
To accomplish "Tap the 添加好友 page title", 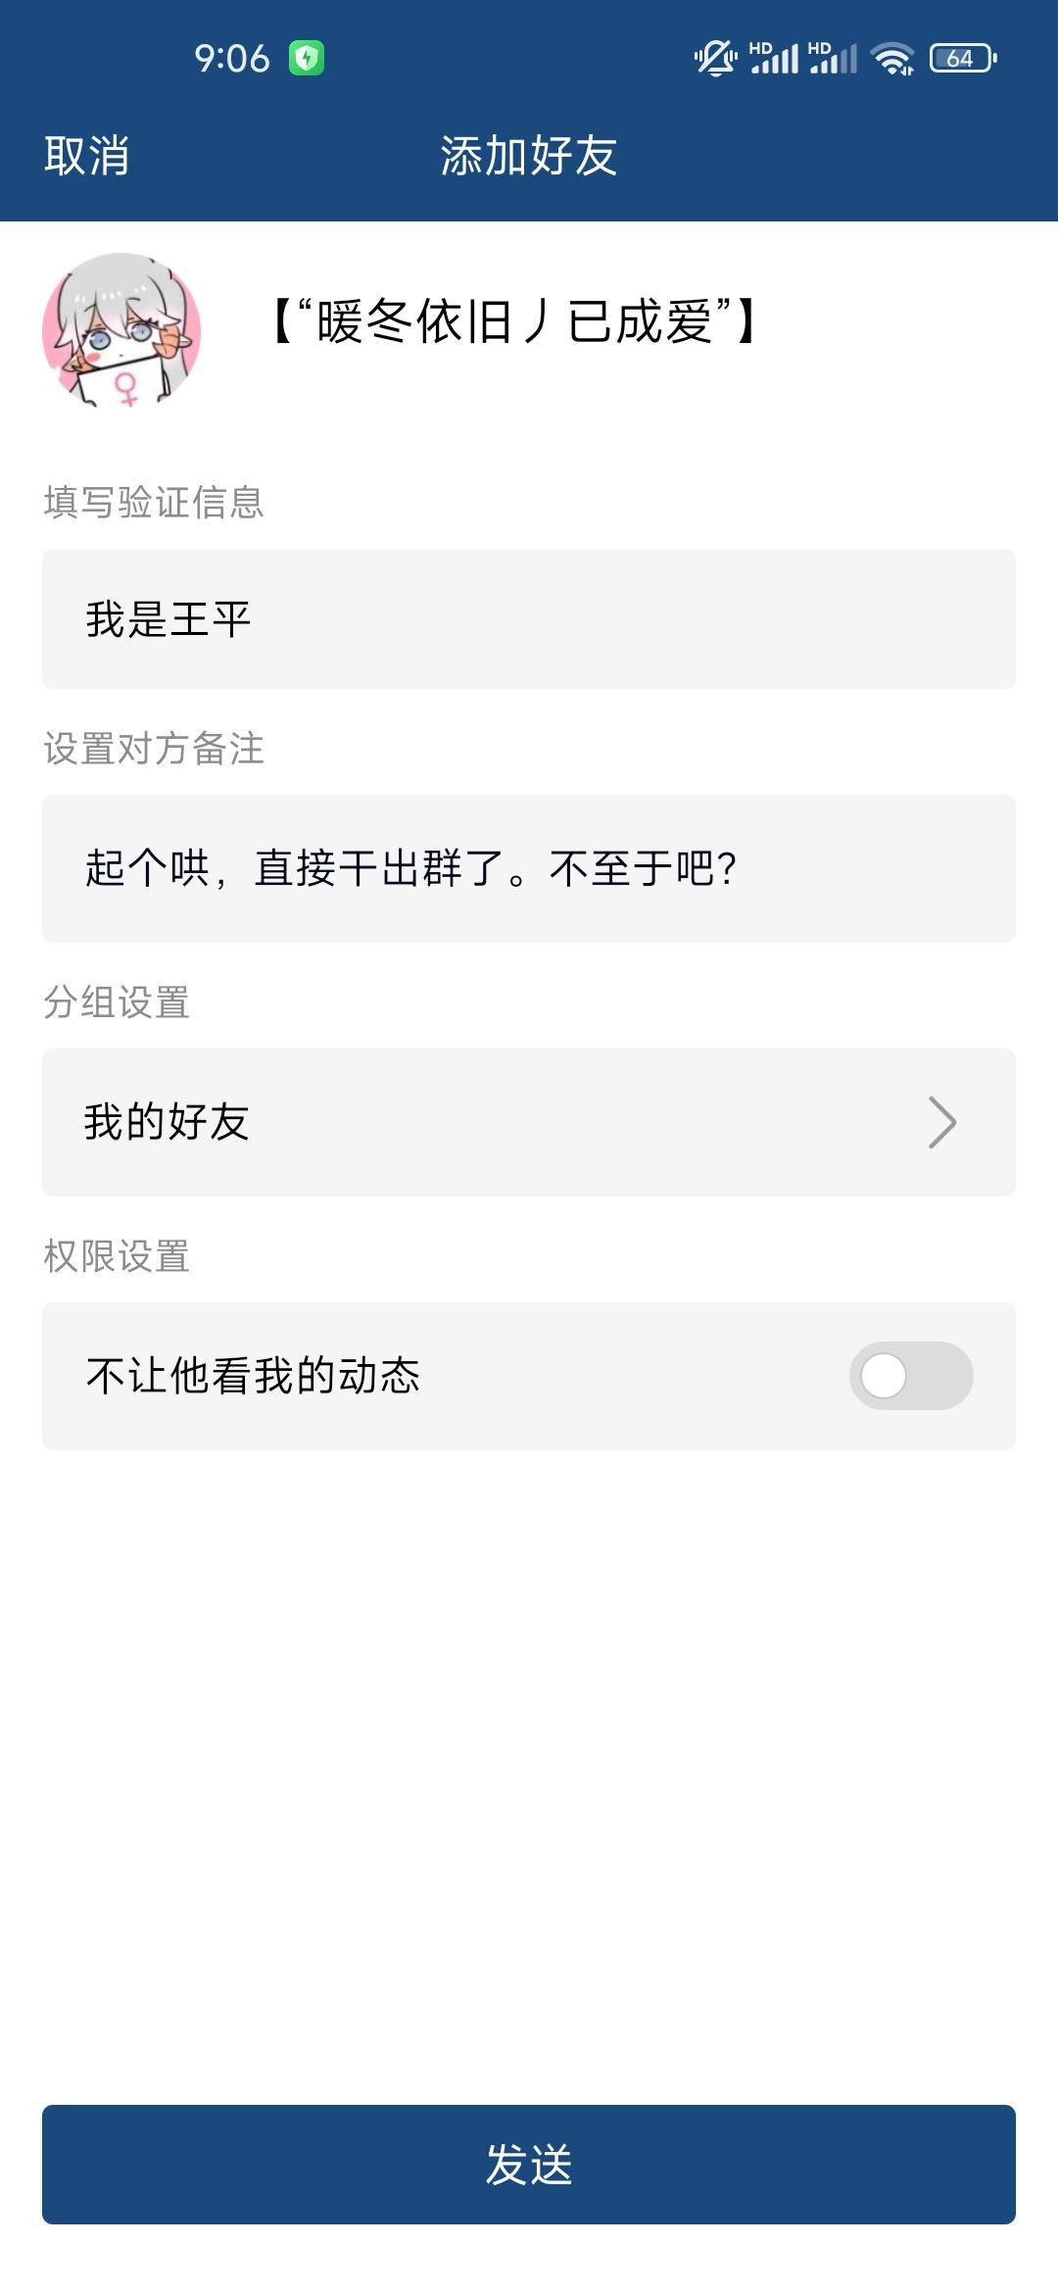I will click(x=529, y=156).
